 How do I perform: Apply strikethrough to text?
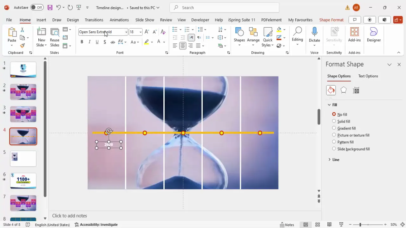[113, 42]
